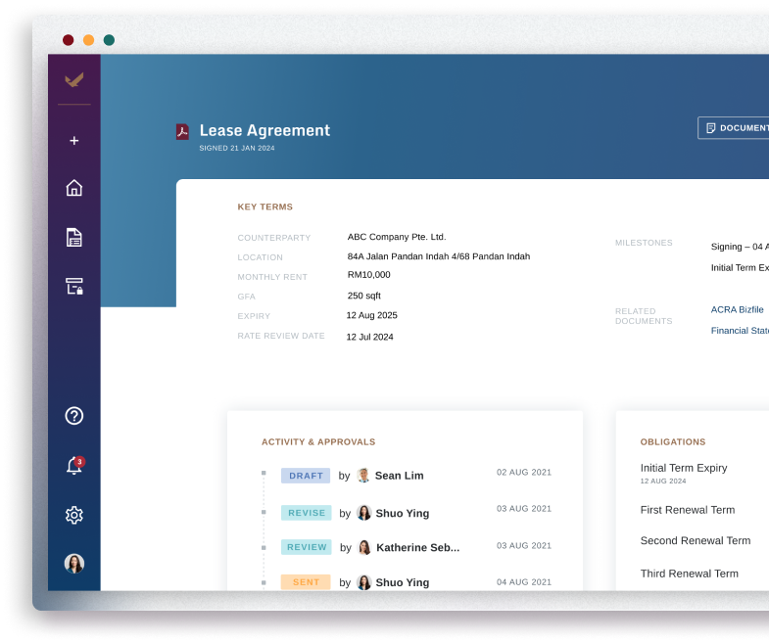Click timeline marker beside DRAFT entry
The image size is (769, 643).
264,473
